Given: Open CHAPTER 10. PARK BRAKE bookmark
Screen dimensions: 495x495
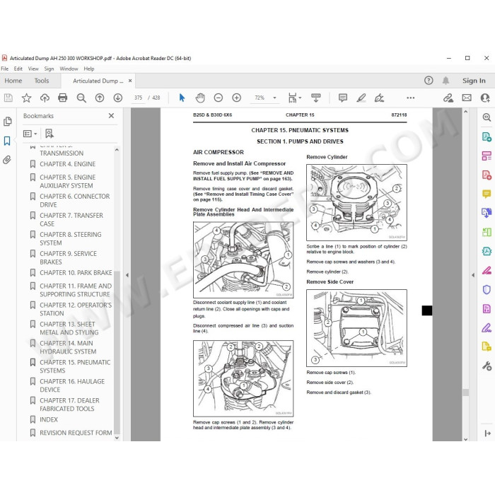Looking at the screenshot, I should [76, 273].
